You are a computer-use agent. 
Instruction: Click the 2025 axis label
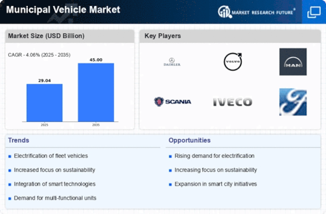point(44,125)
